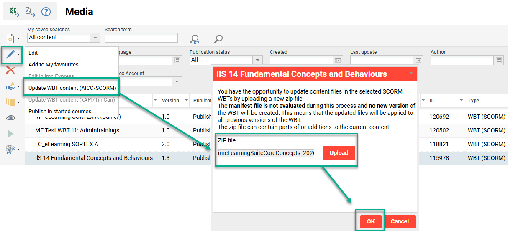
Task: Confirm the dialog with OK
Action: [x=371, y=221]
